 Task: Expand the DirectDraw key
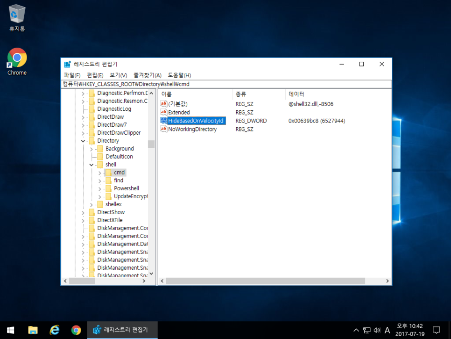coord(83,117)
